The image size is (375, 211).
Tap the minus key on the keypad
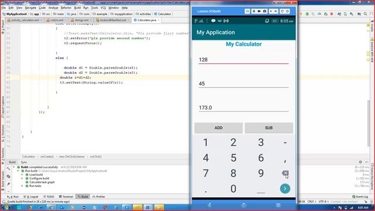tap(285, 142)
